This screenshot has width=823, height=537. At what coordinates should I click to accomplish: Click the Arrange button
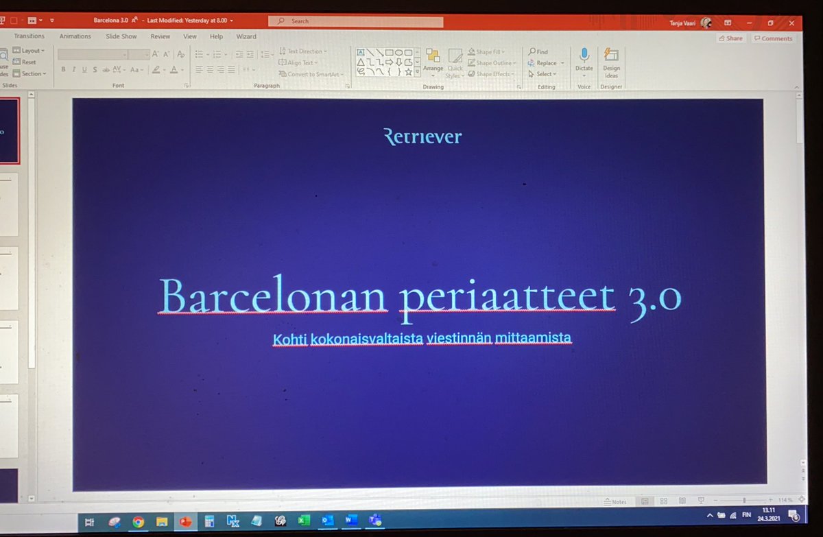tap(433, 62)
